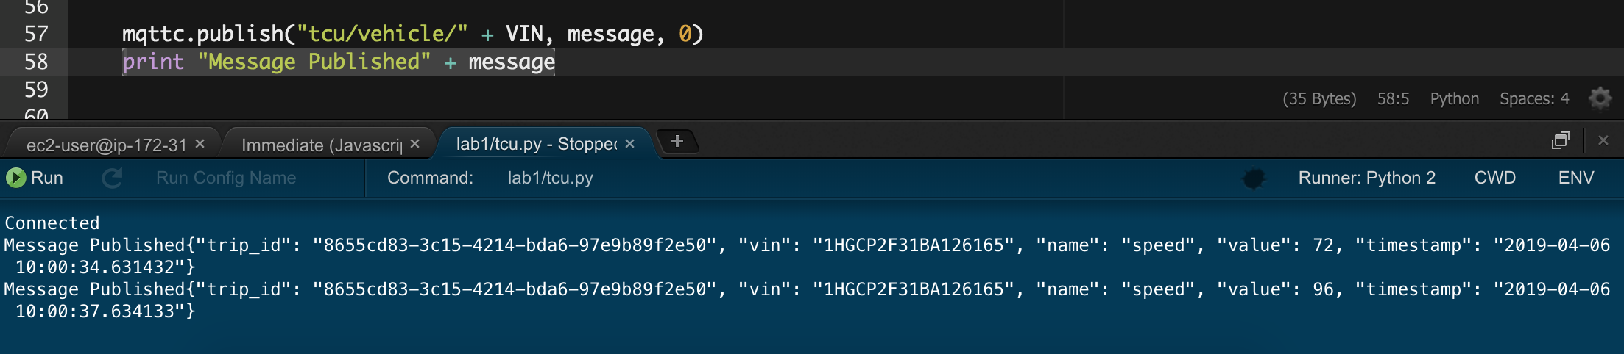Select the lab1/tcu.py Stopped tab
This screenshot has width=1624, height=354.
pyautogui.click(x=537, y=144)
